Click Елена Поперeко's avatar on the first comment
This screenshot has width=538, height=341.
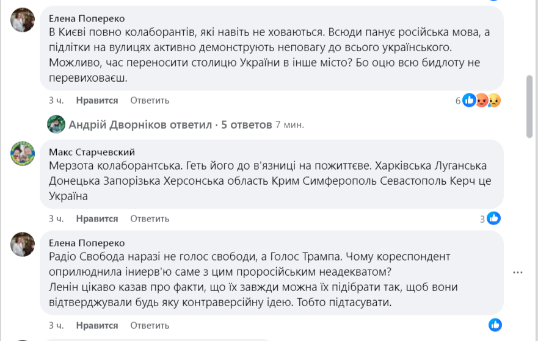[x=23, y=20]
